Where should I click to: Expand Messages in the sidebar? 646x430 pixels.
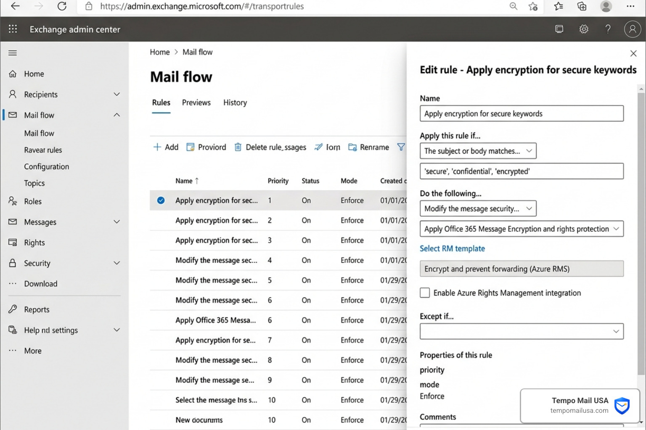[x=116, y=221]
